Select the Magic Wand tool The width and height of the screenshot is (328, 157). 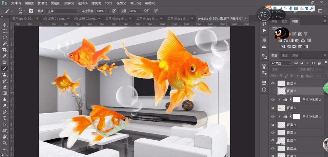(x=5, y=43)
